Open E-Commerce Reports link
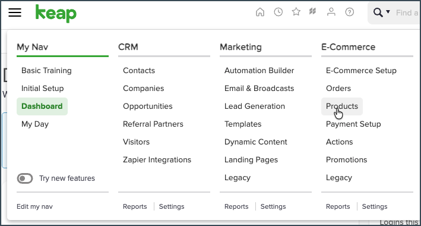 (338, 206)
